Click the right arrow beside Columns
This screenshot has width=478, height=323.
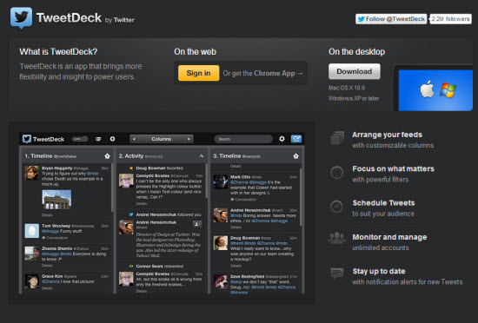[x=189, y=139]
